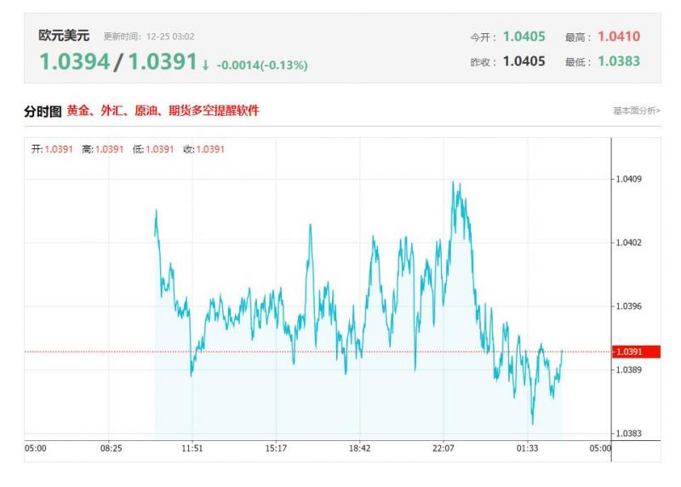Click the 最低 value 1.0383
The image size is (681, 487).
[x=619, y=61]
